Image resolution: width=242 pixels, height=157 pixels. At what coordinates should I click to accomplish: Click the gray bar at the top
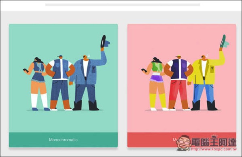tap(123, 5)
